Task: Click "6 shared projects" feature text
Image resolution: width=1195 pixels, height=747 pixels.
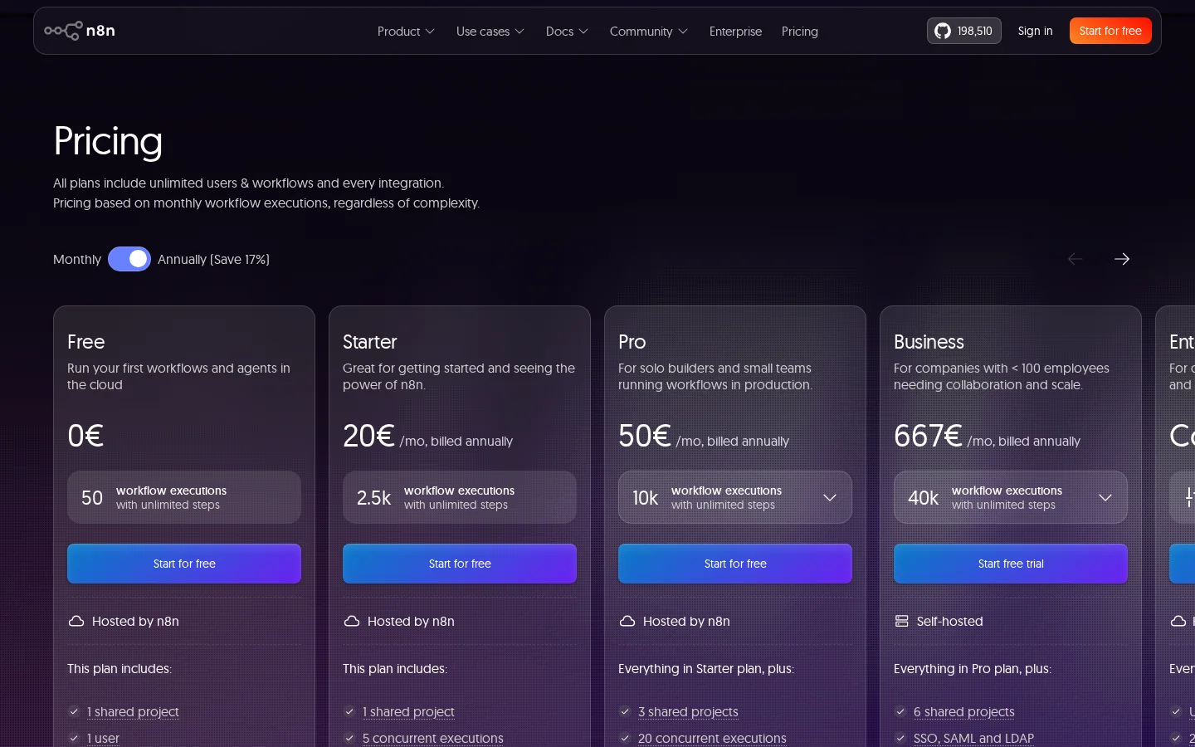Action: tap(964, 711)
